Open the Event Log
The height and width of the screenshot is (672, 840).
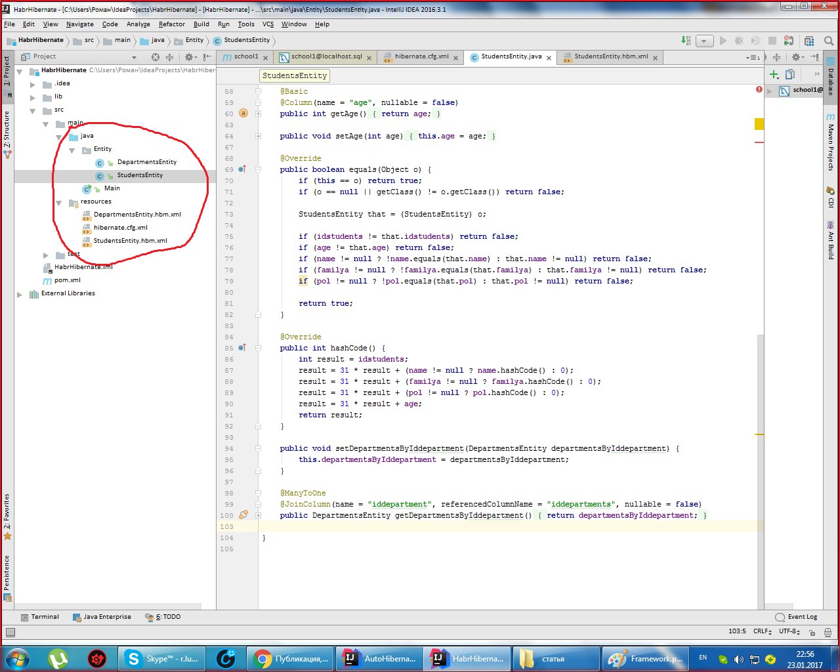(797, 618)
